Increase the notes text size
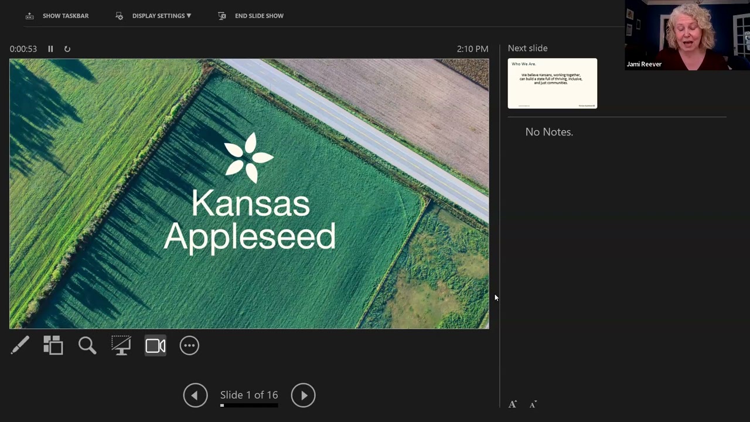This screenshot has height=422, width=750. tap(513, 404)
